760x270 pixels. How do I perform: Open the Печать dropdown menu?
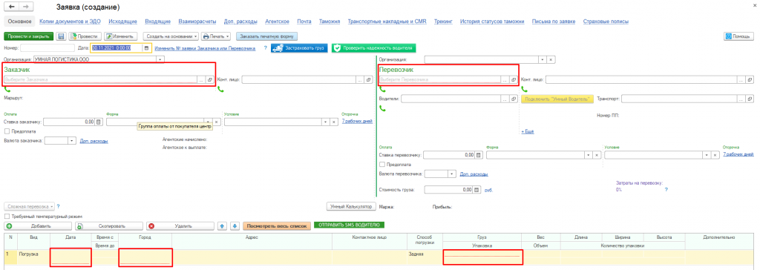216,36
